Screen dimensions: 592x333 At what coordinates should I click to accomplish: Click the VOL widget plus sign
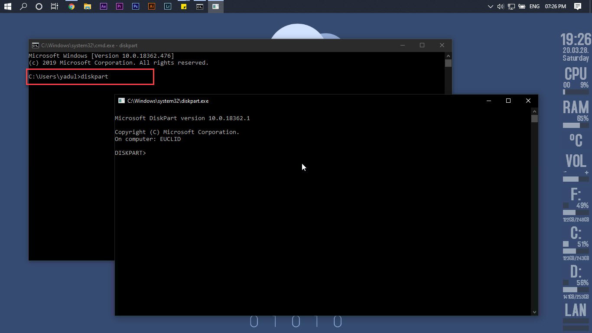pos(586,173)
